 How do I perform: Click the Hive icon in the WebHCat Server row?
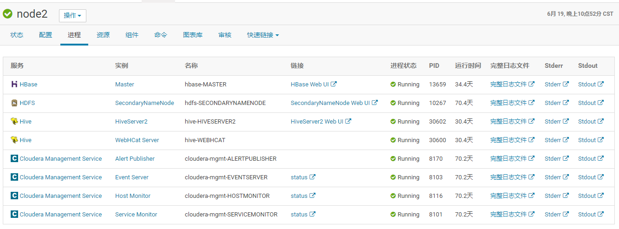pyautogui.click(x=14, y=140)
